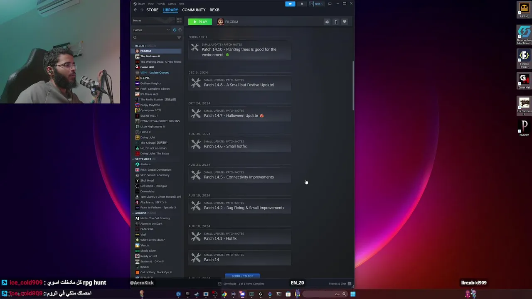Open the Windows Start button in the taskbar

pyautogui.click(x=353, y=294)
